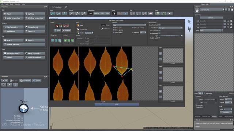Viewport: 234px width, 131px height.
Task: Toggle Show color checkbox
Action: click(114, 28)
